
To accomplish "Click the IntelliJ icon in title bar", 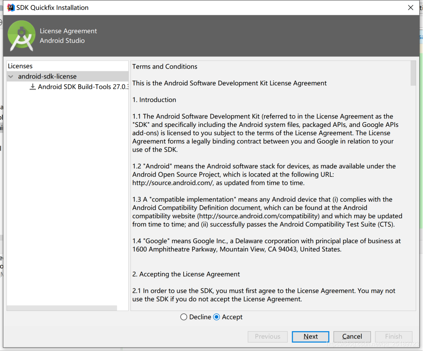I will (x=11, y=8).
